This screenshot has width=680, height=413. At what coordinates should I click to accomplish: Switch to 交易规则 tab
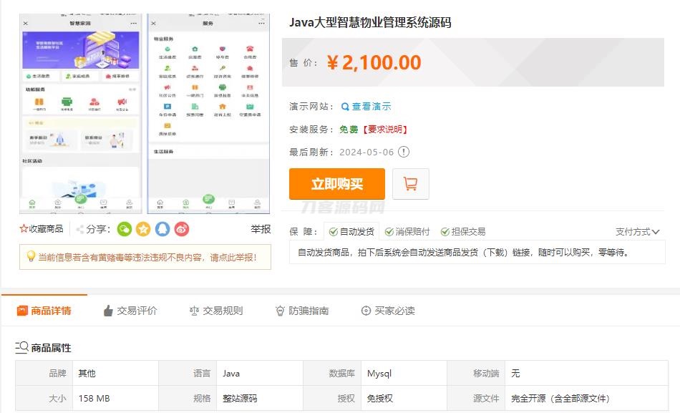[215, 311]
